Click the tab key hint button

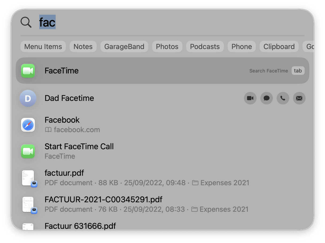[x=298, y=71]
